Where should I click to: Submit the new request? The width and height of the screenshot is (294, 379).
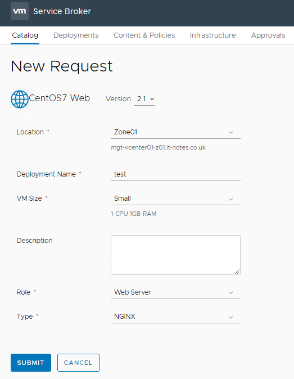click(31, 363)
